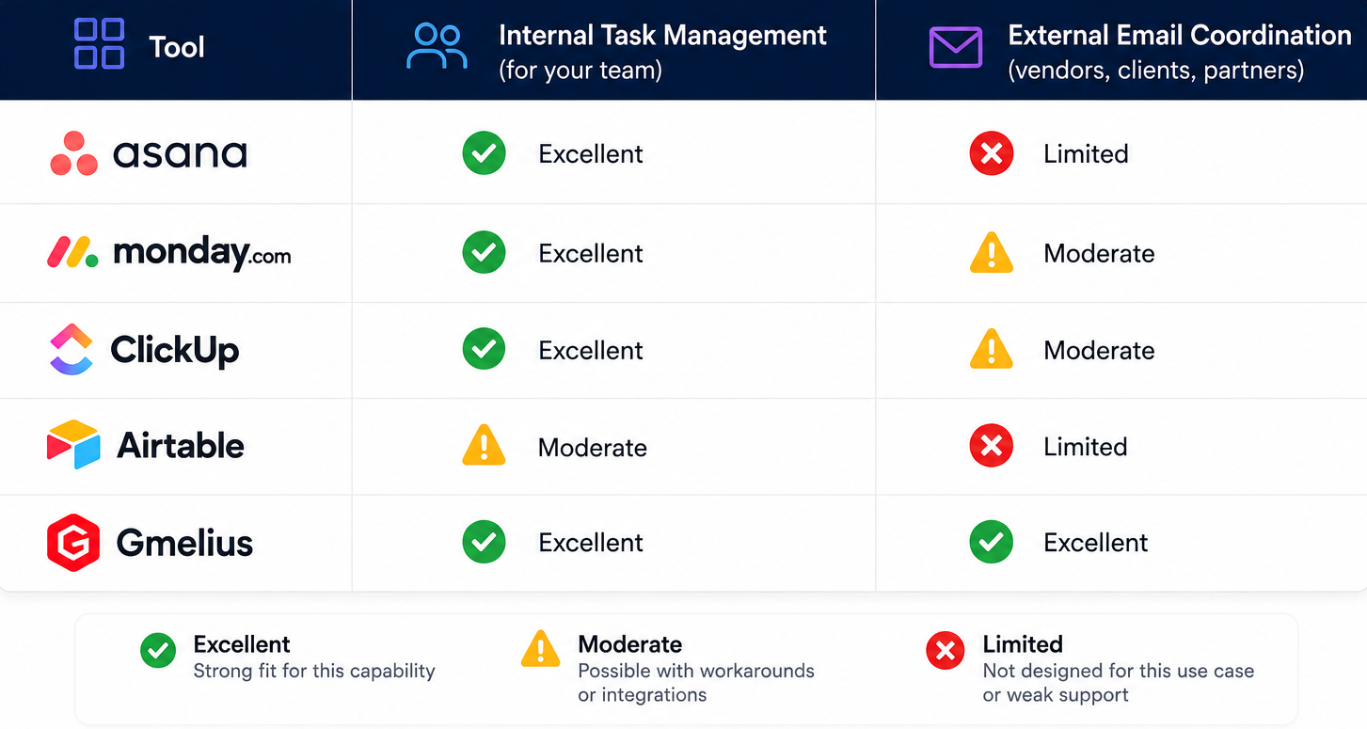Click the red X in the Airtable row
1367x729 pixels.
(991, 446)
